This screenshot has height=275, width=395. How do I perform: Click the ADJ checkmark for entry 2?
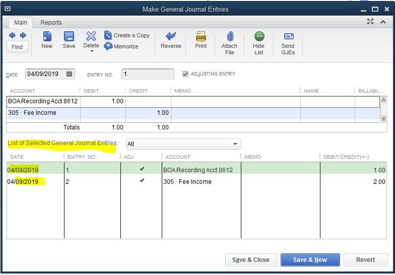point(142,180)
